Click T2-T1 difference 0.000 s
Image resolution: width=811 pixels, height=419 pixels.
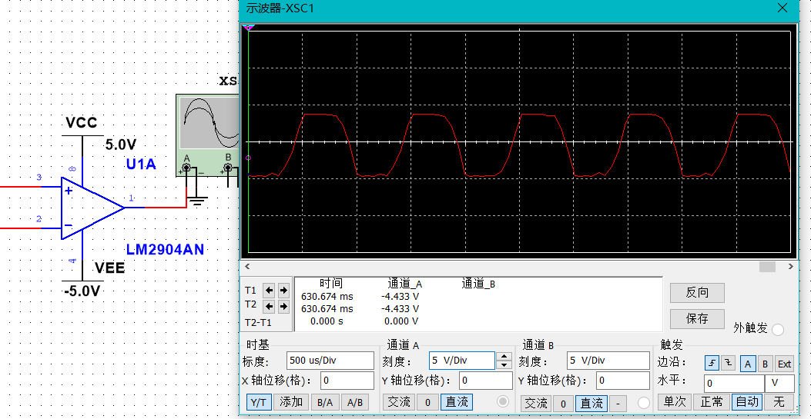tap(326, 321)
